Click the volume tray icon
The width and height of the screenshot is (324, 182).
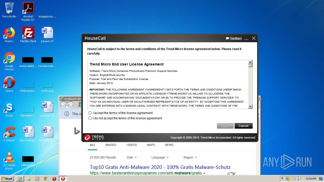pos(294,179)
